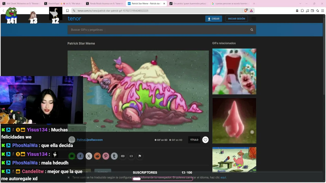Switch to the "Me tatué" X tab
326x183 pixels.
pyautogui.click(x=63, y=4)
